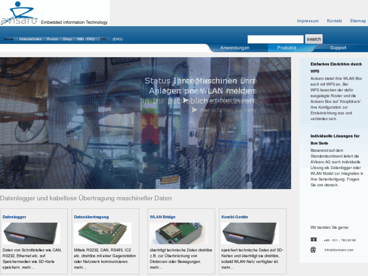Click the Datenübertragung circuit board image
368x276 pixels.
[x=103, y=233]
